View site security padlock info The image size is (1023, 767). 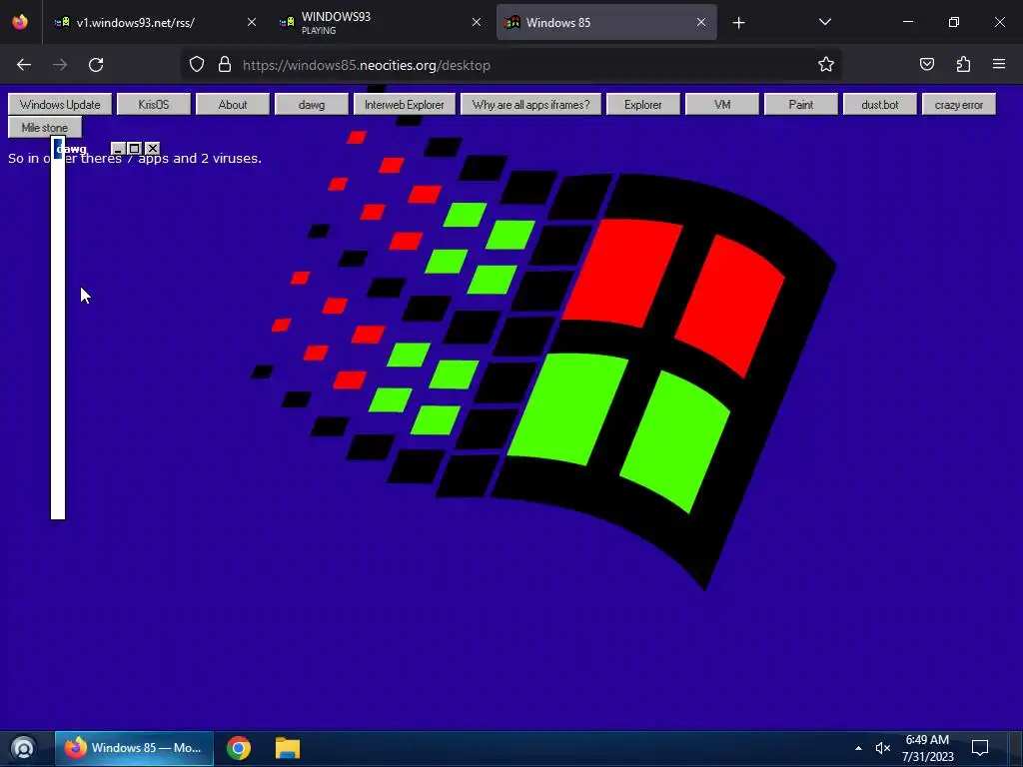point(225,64)
